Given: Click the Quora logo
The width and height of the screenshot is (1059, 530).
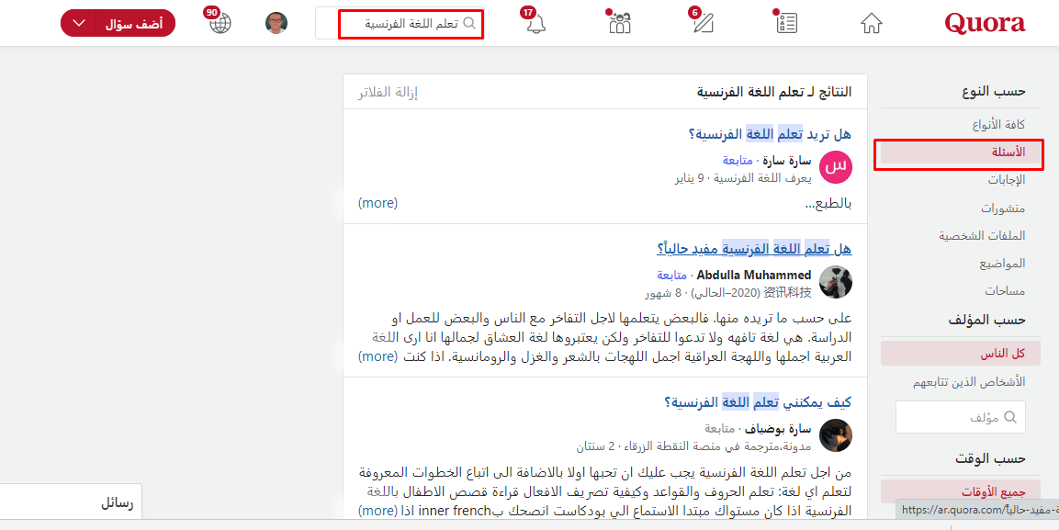Looking at the screenshot, I should coord(985,24).
